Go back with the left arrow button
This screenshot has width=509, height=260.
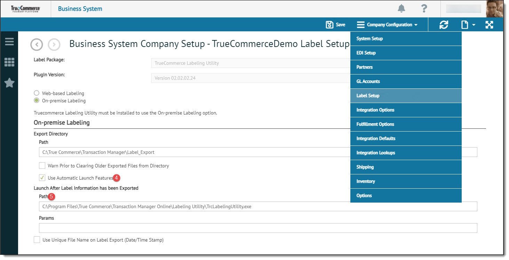click(37, 45)
